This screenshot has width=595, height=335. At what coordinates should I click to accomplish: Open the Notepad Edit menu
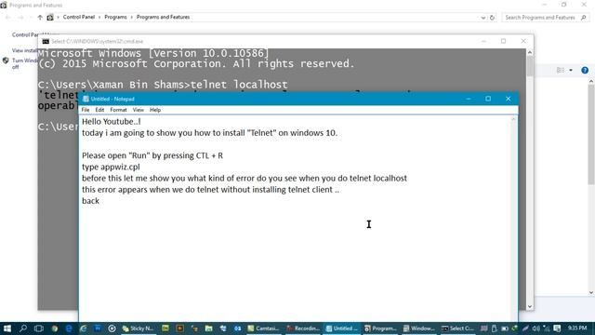(99, 110)
